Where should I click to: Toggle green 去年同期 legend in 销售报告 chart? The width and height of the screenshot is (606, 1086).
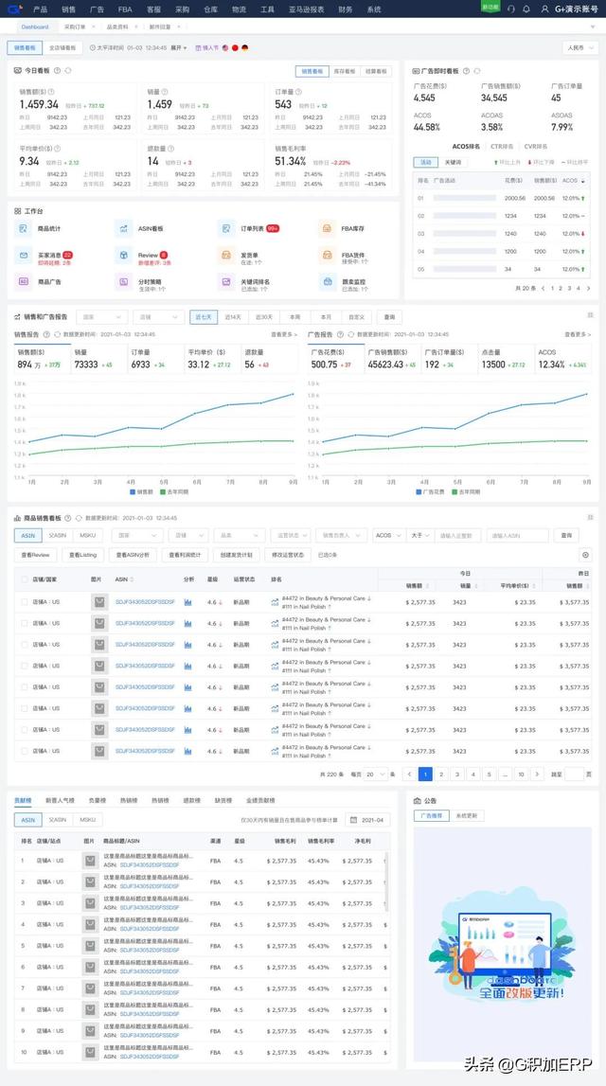(173, 491)
